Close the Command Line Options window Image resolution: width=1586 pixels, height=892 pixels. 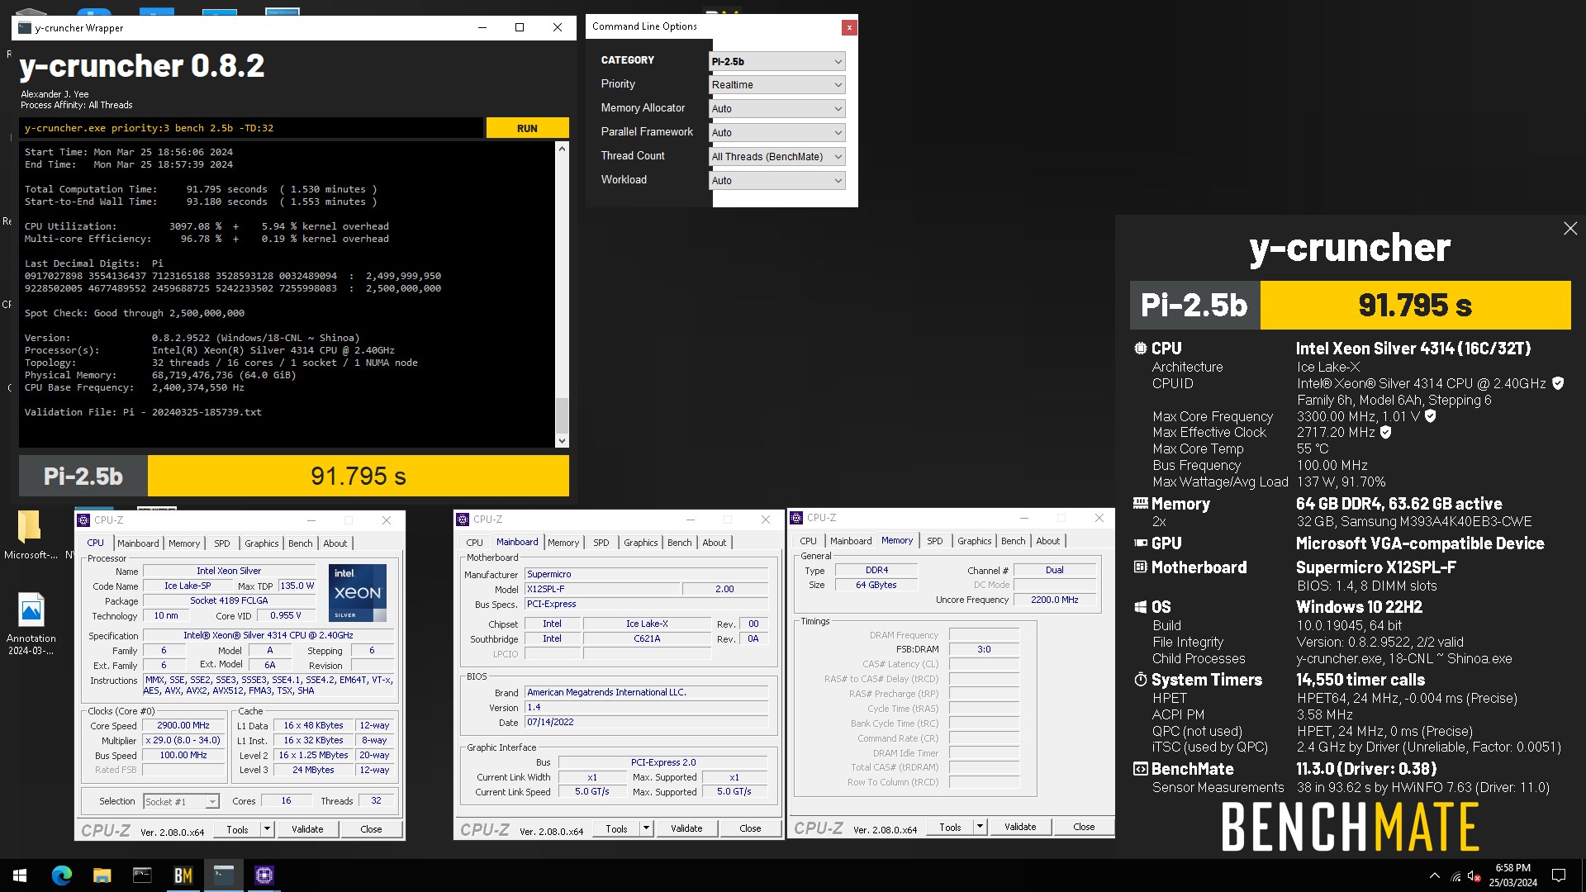849,27
